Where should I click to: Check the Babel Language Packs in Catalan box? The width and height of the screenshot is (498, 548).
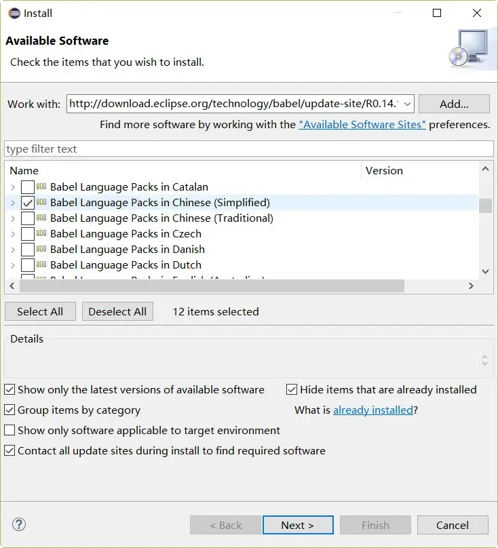click(x=28, y=187)
